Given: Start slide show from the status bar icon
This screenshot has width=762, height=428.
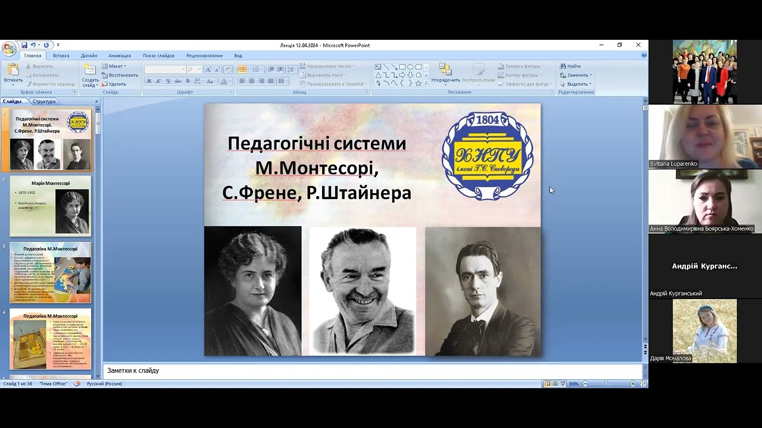Looking at the screenshot, I should (563, 384).
